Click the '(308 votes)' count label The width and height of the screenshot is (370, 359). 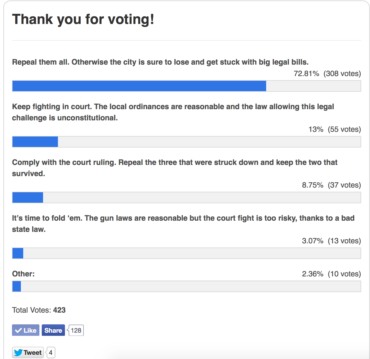tap(342, 74)
